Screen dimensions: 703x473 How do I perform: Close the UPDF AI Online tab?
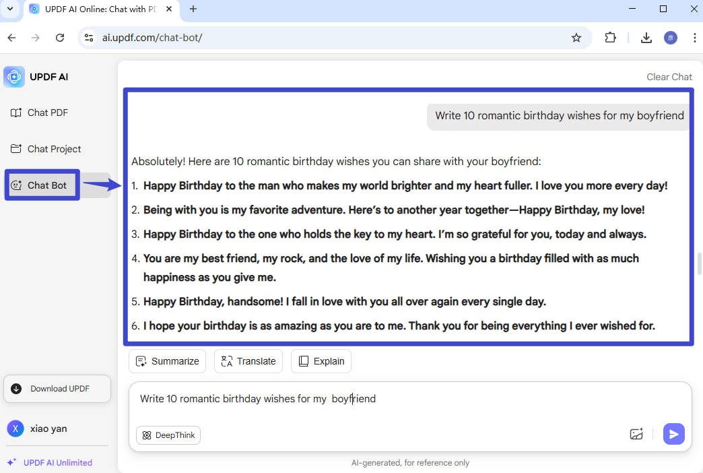[169, 9]
